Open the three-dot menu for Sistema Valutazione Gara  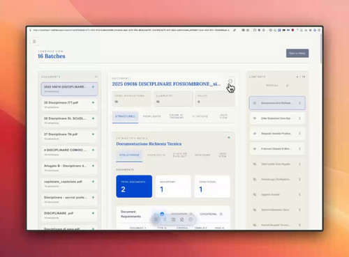click(299, 210)
